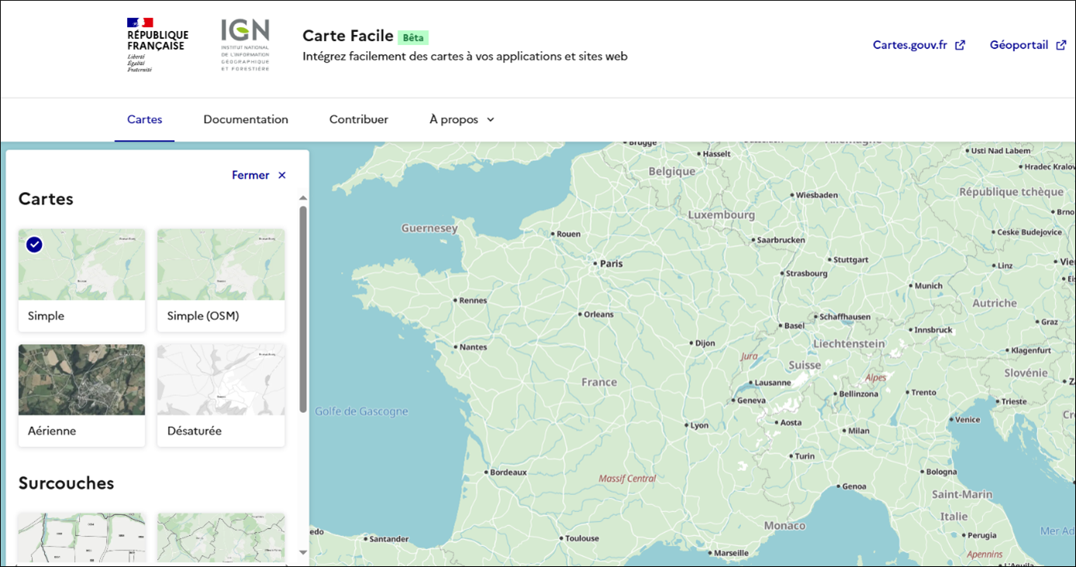Click the Turin city label

point(805,456)
